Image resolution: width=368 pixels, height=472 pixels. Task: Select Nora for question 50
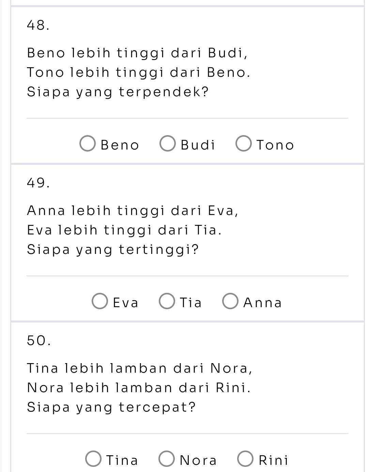click(x=167, y=458)
